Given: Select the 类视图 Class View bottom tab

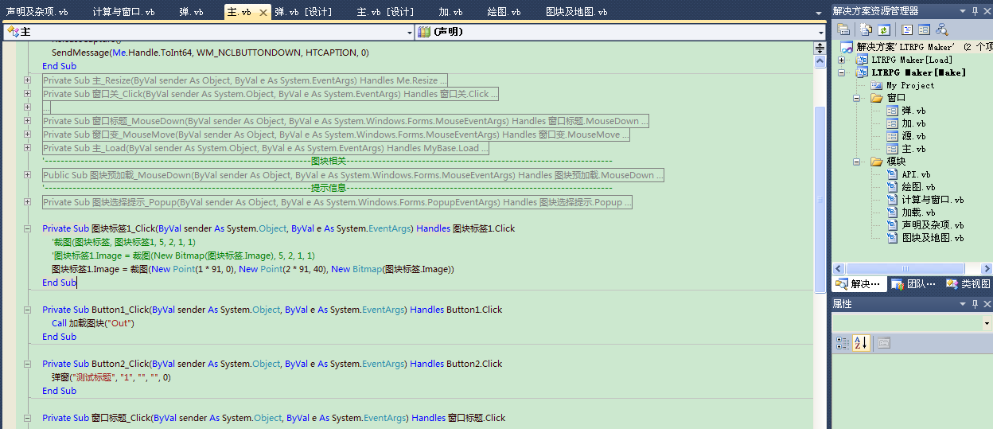Looking at the screenshot, I should [x=968, y=284].
